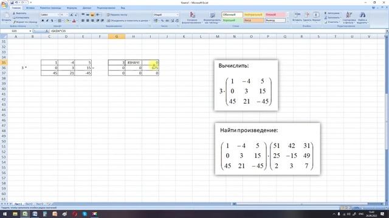Apply the Нейтральный cell style
389x218 pixels.
coord(253,15)
